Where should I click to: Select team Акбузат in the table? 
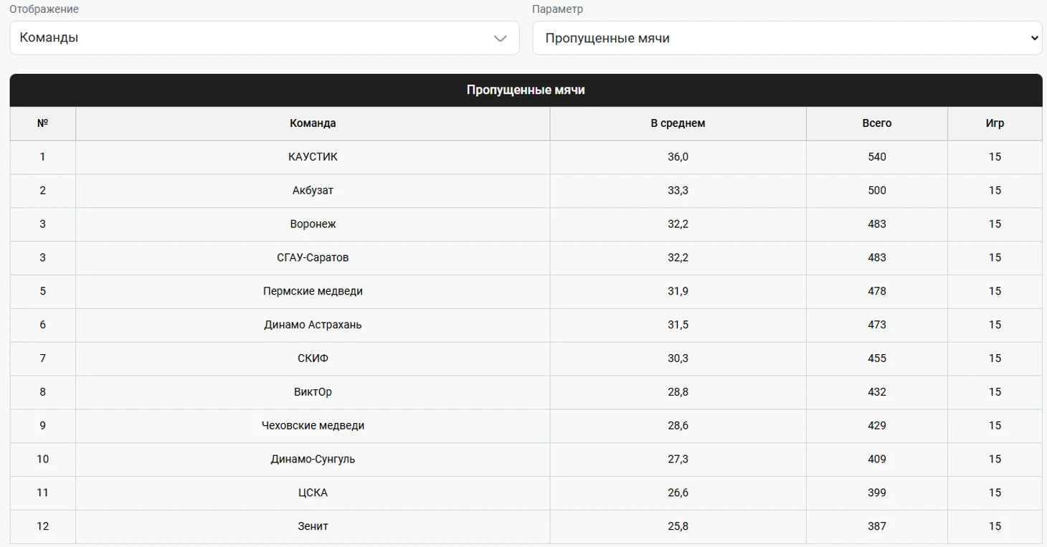[313, 191]
